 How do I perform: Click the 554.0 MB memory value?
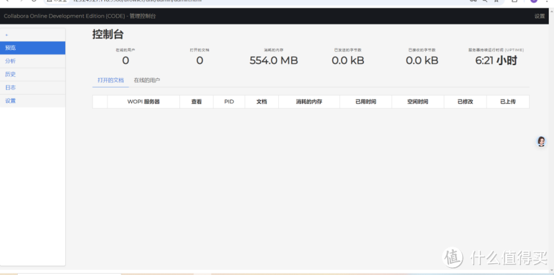tap(274, 61)
